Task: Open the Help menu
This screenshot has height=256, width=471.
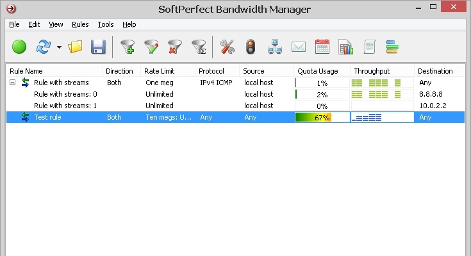Action: click(129, 24)
